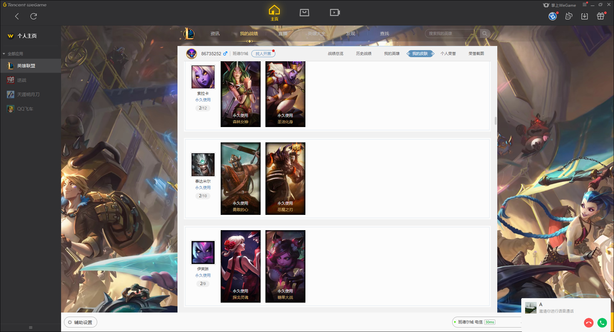Image resolution: width=614 pixels, height=332 pixels.
Task: Click the skin list vertical scrollbar
Action: coord(495,121)
